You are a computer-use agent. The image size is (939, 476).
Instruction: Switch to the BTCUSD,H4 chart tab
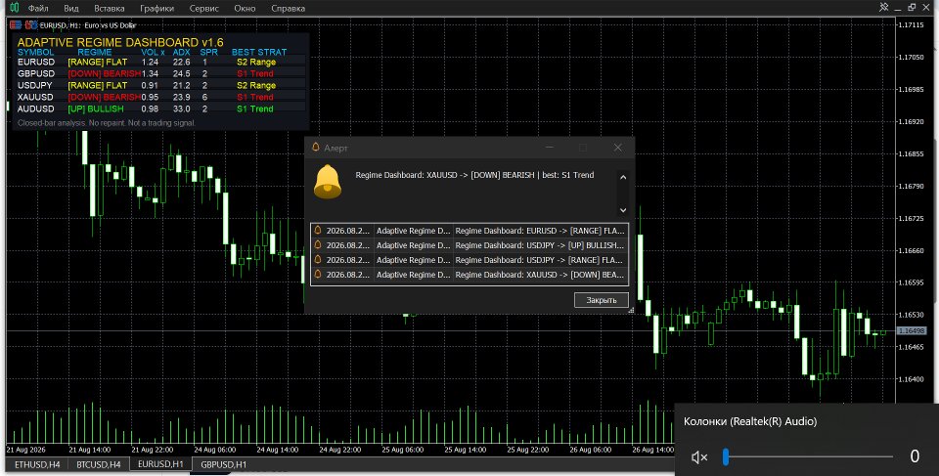coord(99,464)
